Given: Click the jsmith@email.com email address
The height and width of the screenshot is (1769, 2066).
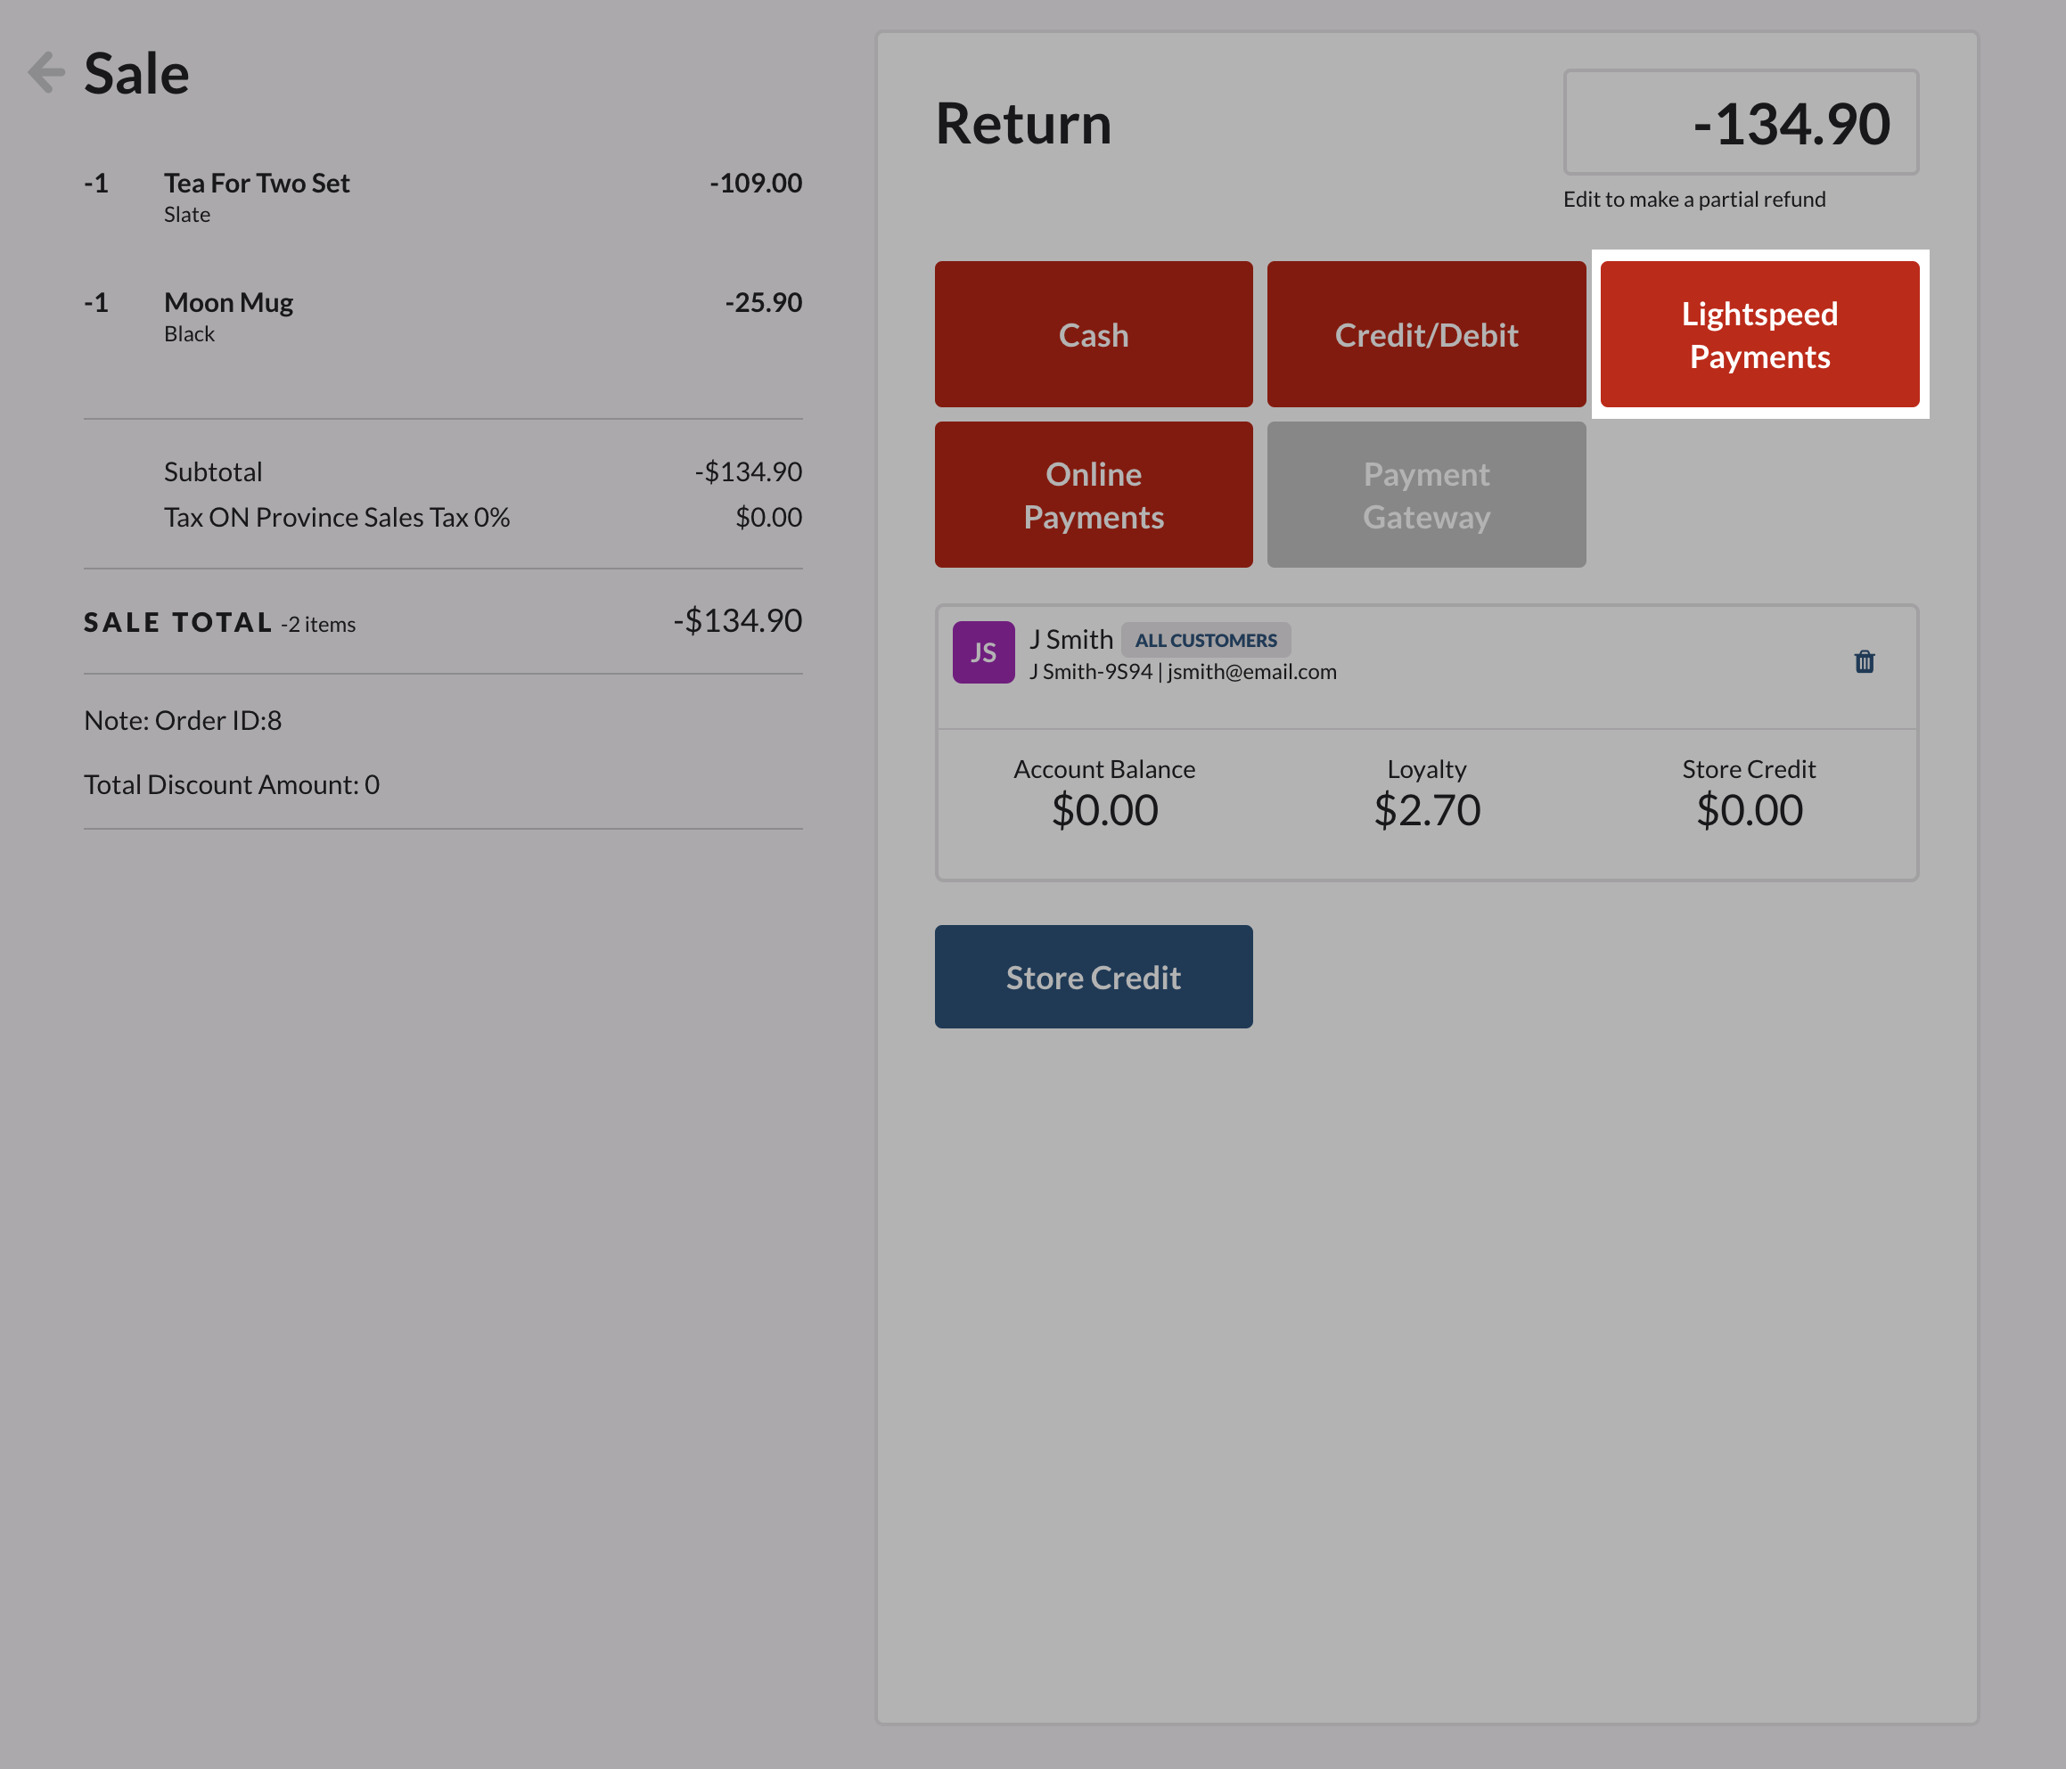Looking at the screenshot, I should tap(1251, 670).
